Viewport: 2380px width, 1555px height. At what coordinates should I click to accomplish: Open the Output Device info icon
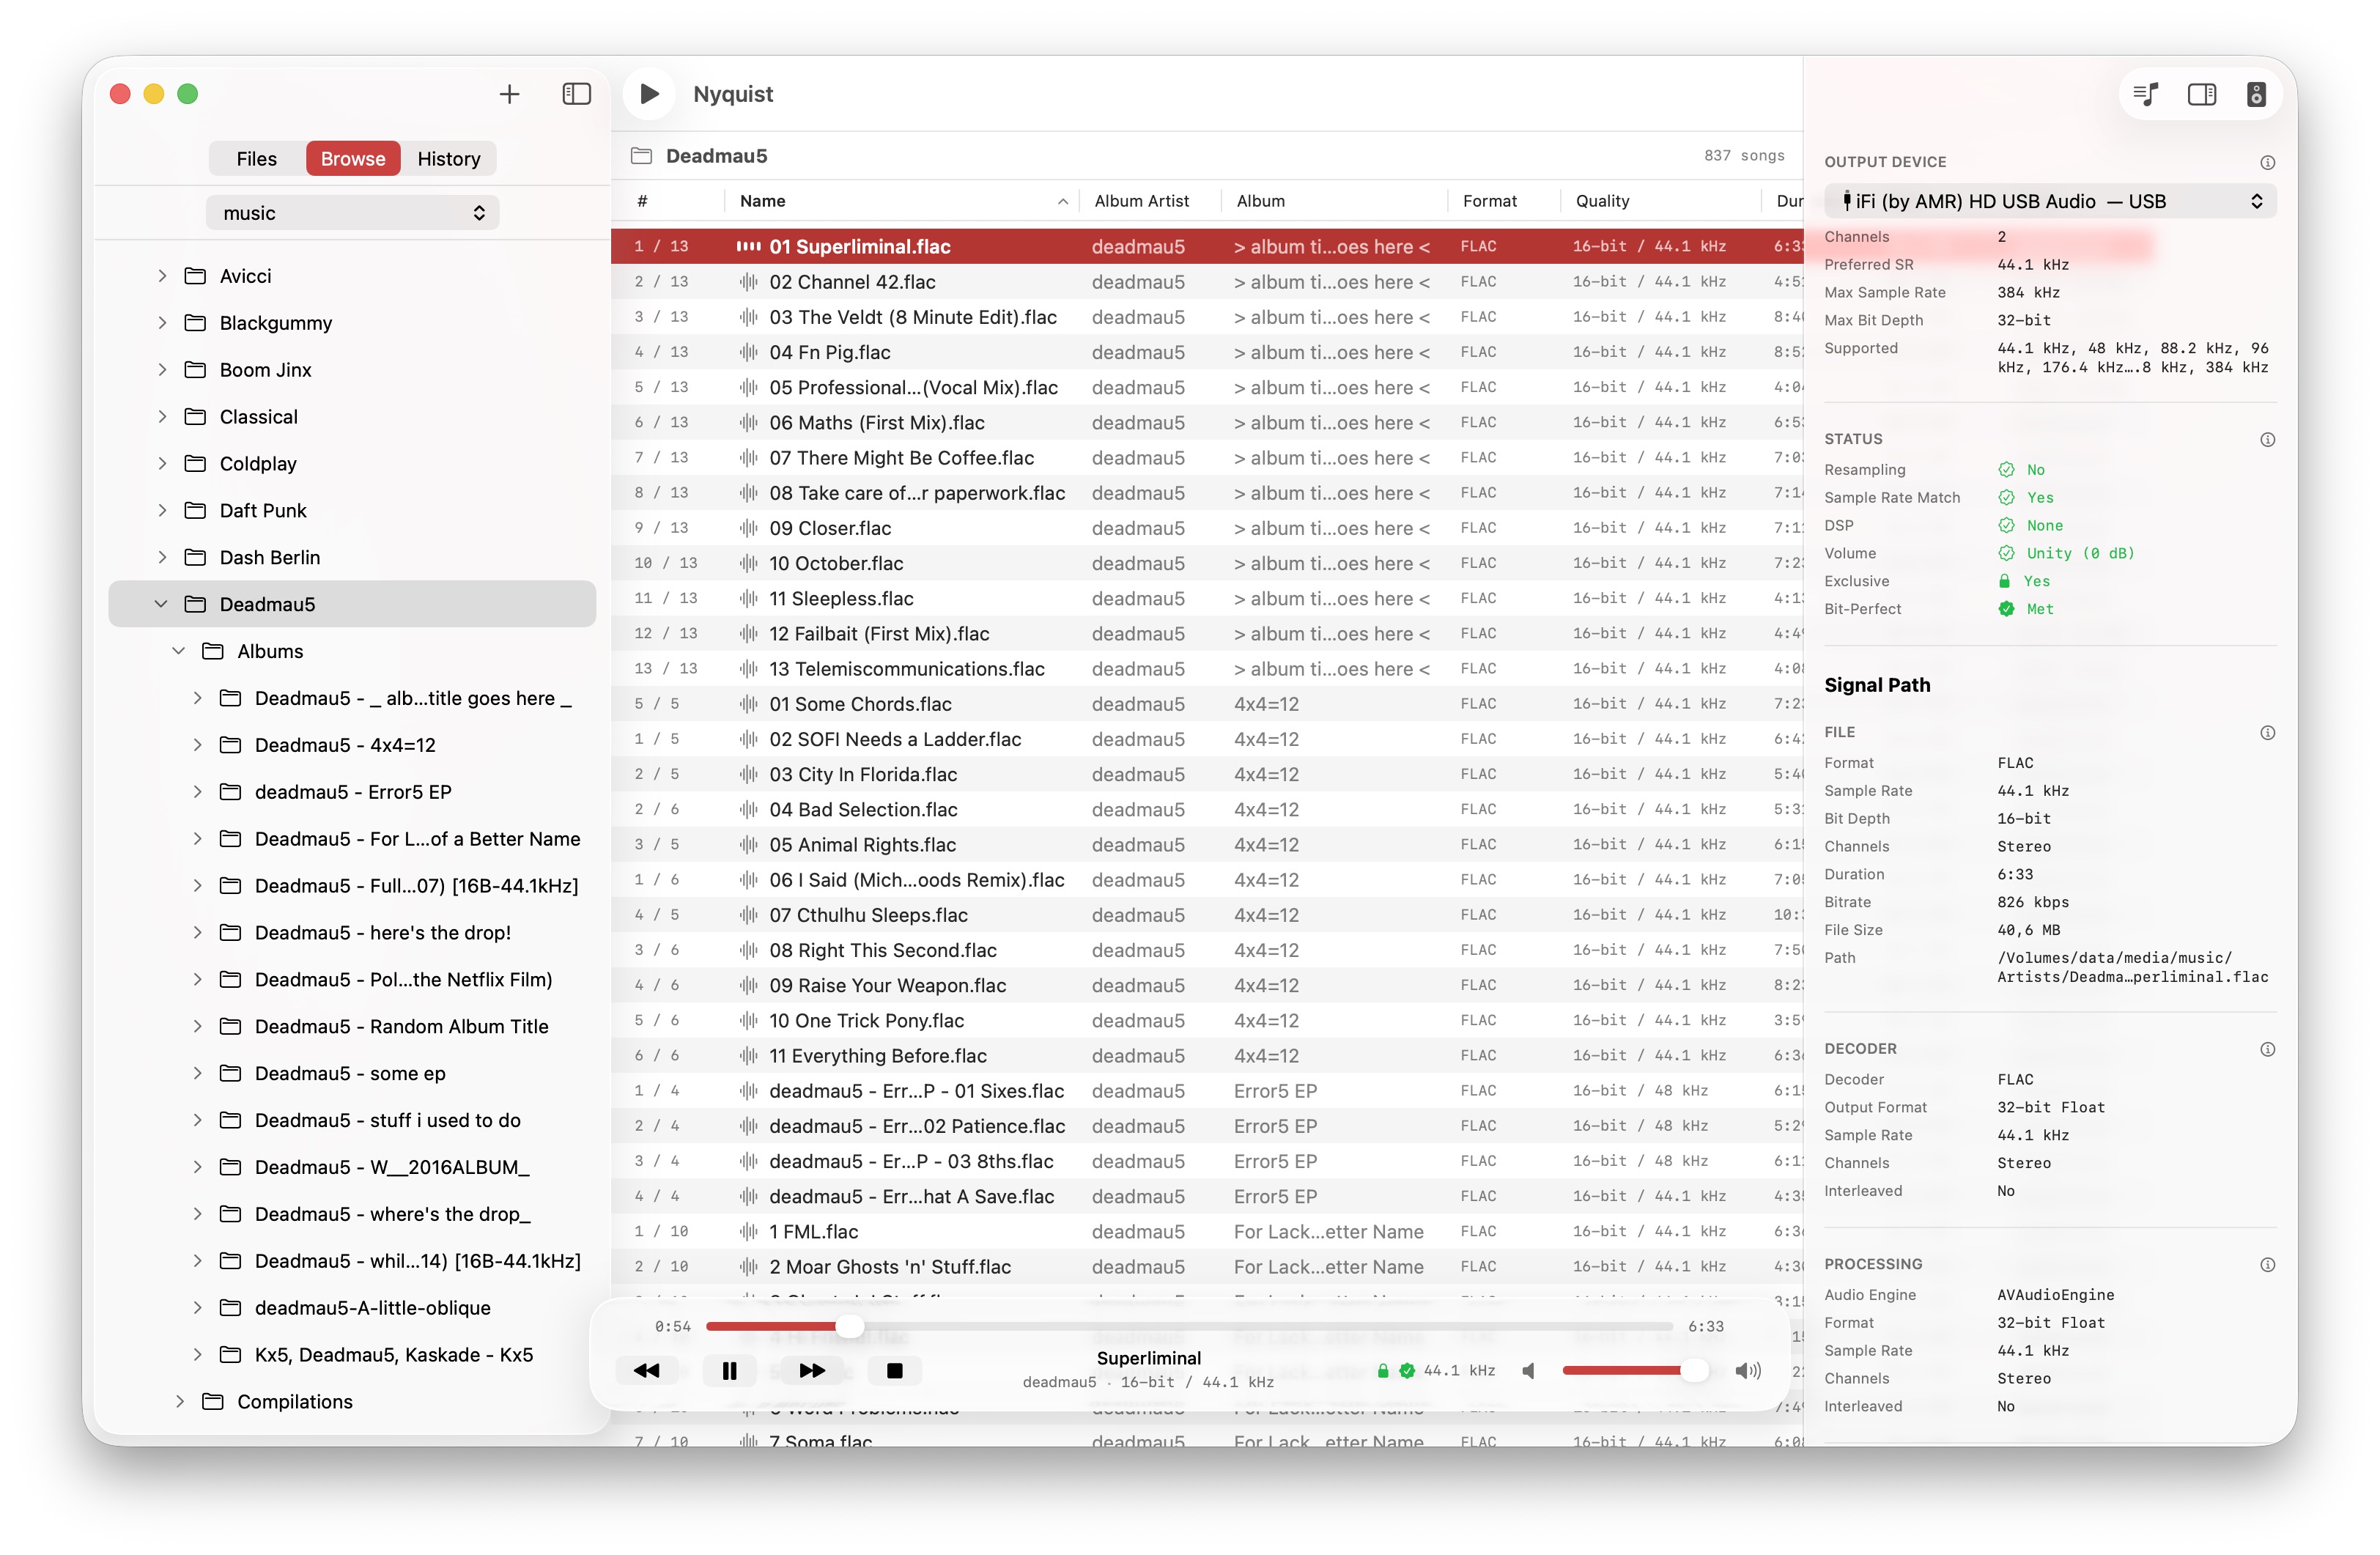2268,162
